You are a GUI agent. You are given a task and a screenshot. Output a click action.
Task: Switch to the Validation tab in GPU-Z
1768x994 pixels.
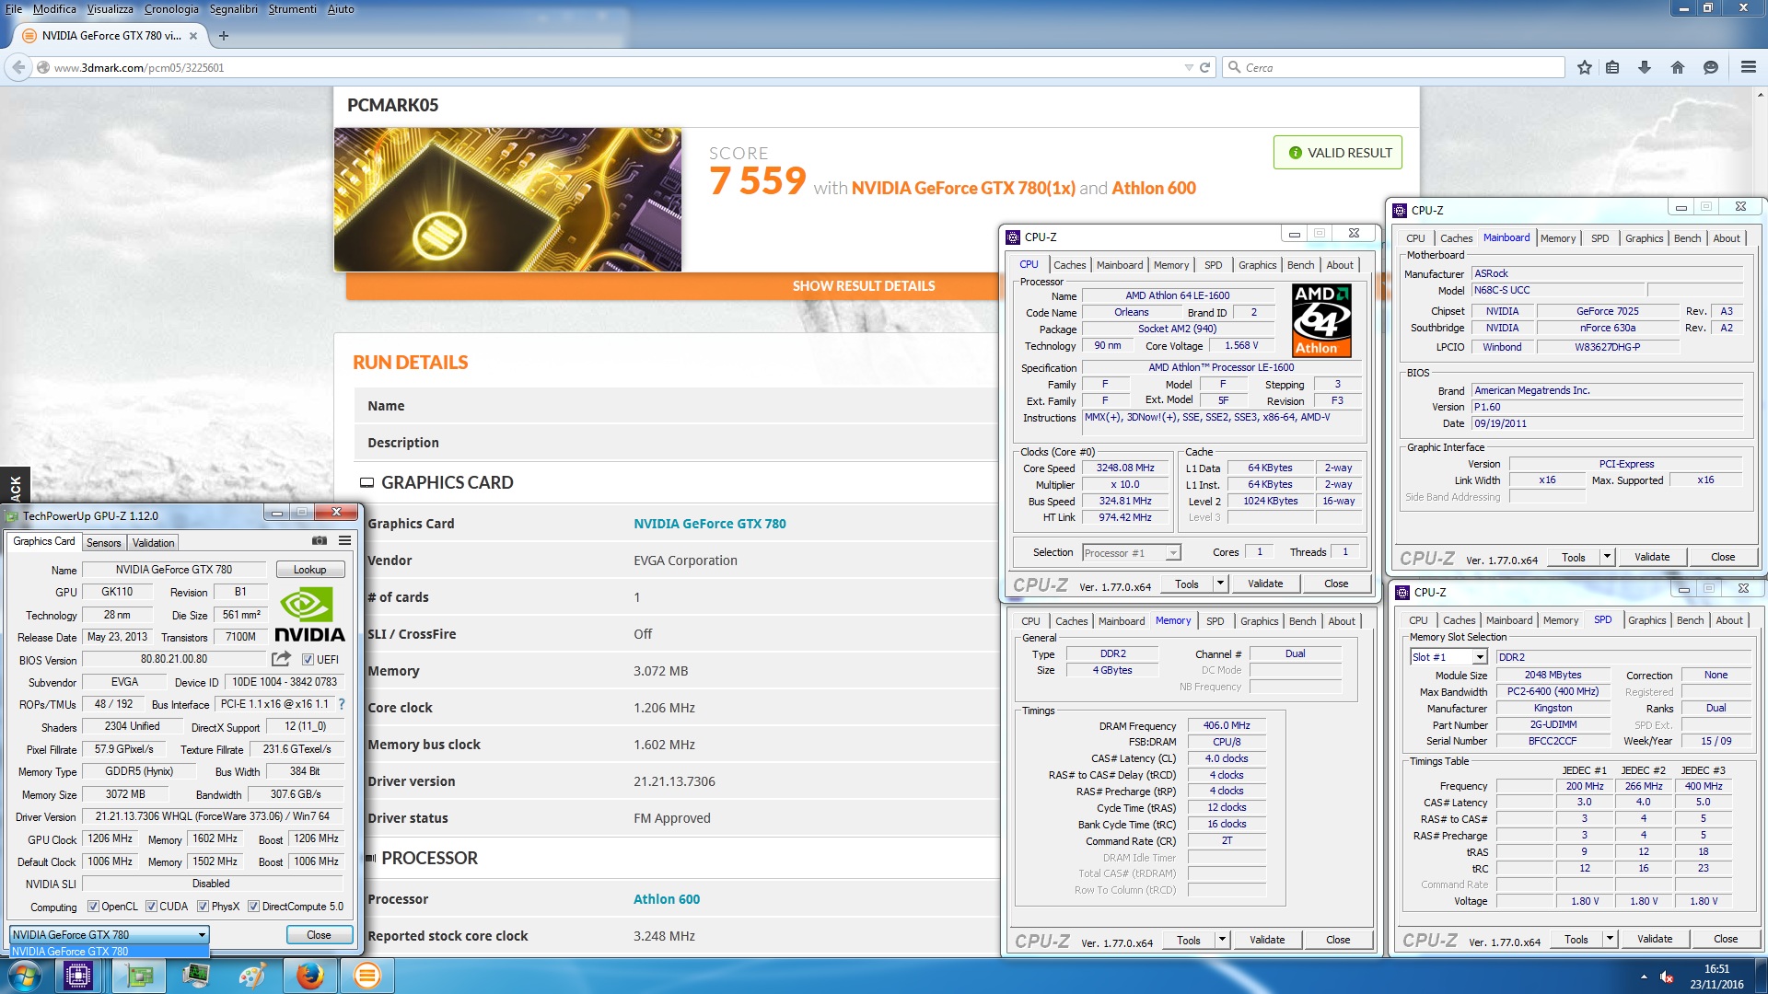(153, 543)
